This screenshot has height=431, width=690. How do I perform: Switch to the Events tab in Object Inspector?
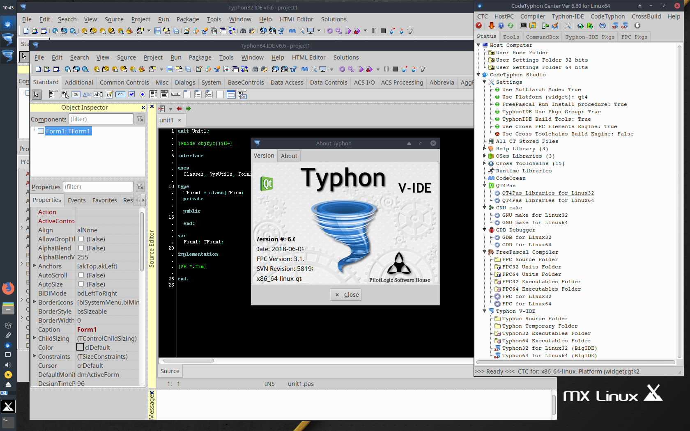coord(77,200)
